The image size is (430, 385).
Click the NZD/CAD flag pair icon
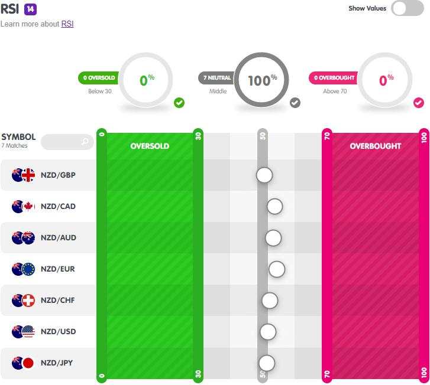coord(23,207)
